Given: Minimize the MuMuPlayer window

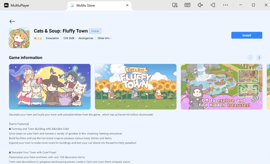Looking at the screenshot, I should coord(241,5).
